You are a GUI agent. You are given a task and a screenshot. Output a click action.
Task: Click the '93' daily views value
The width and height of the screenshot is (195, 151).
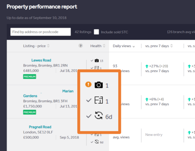tap(115, 66)
